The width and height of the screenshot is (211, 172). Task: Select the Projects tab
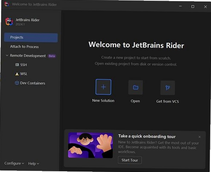point(31,38)
